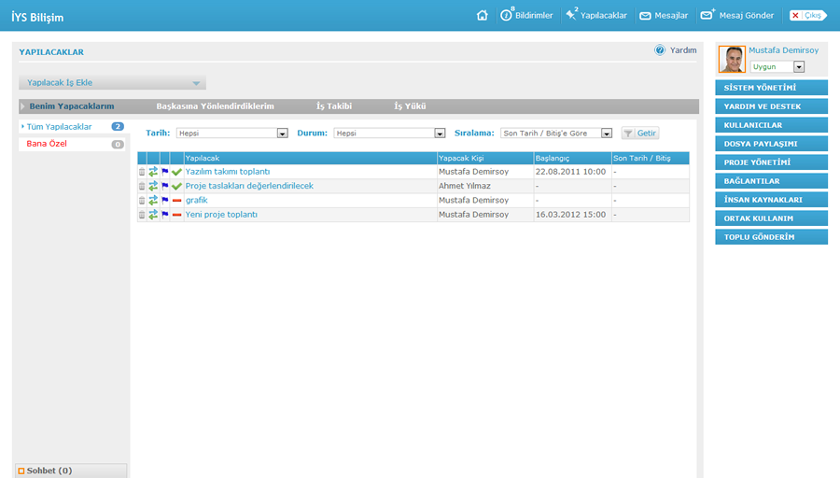Viewport: 840px width, 478px height.
Task: Click the blue flag on 'Yeni proje toplantı'
Action: point(165,215)
